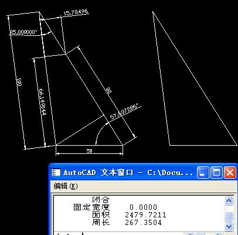The image size is (238, 235).
Task: Click the text window vertical scrollbar thumb
Action: click(x=229, y=216)
